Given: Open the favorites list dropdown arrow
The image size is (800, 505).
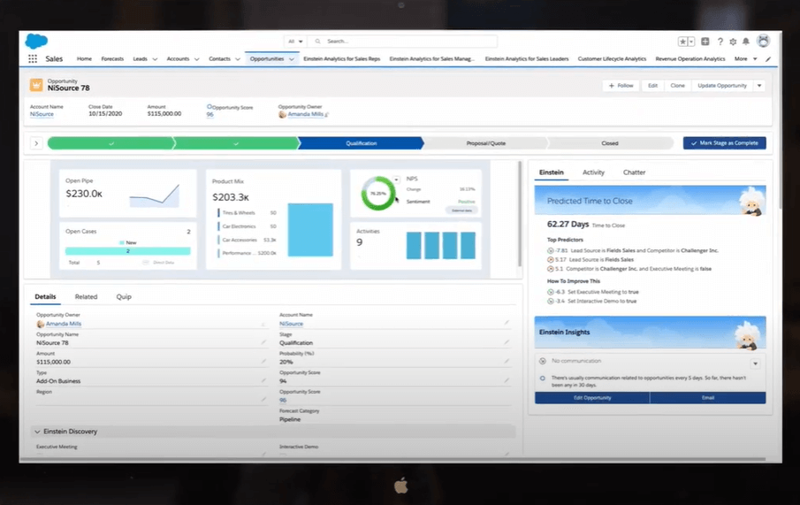Looking at the screenshot, I should (x=691, y=42).
